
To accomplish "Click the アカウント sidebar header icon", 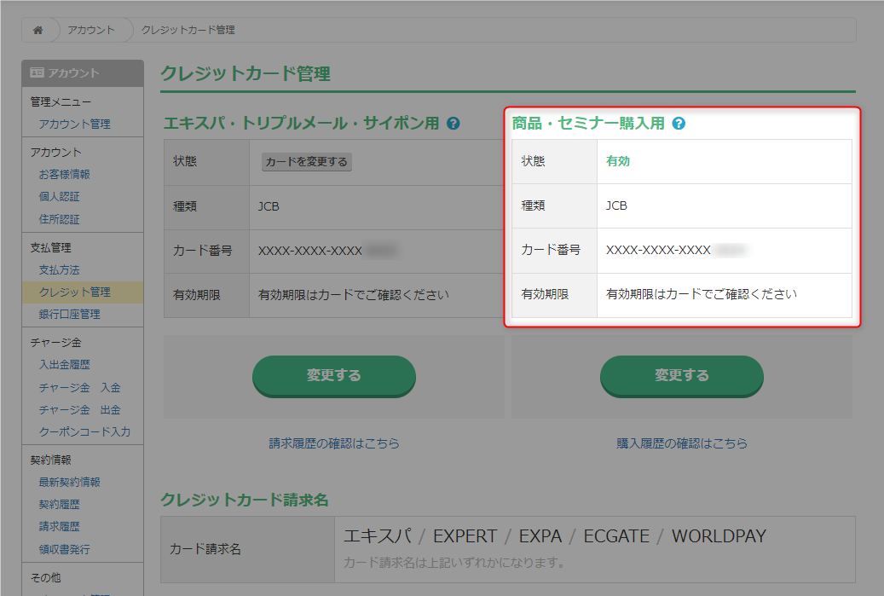I will tap(38, 73).
